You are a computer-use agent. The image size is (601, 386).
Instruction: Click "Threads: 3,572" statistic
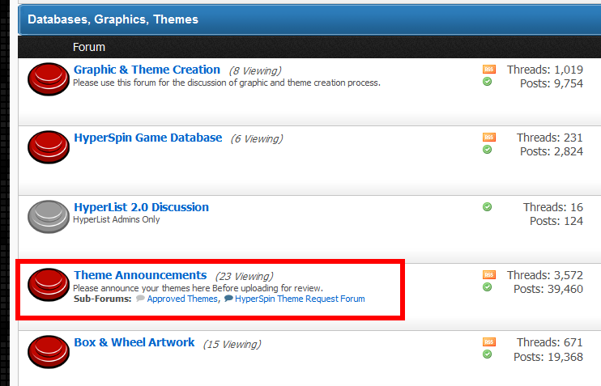[x=544, y=275]
